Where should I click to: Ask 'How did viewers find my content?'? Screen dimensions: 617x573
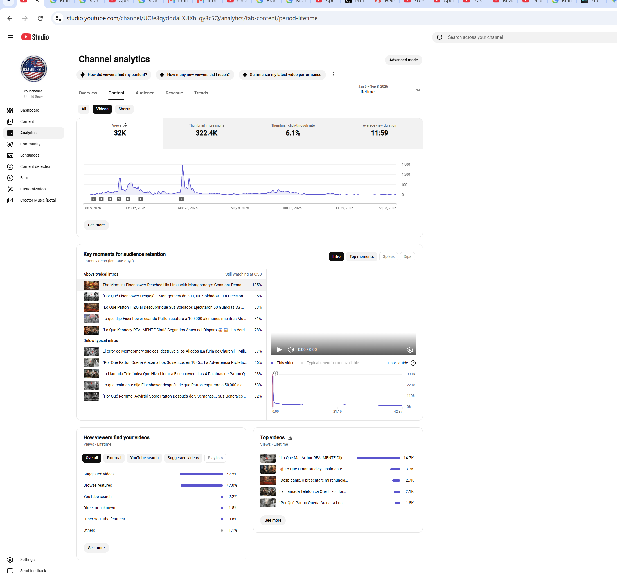pos(114,75)
